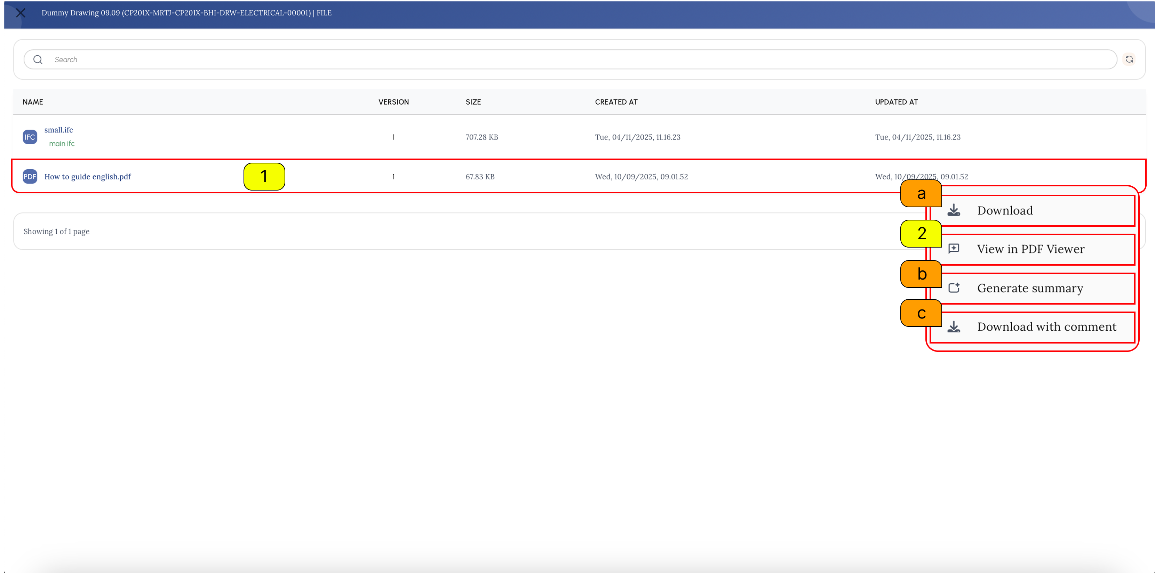This screenshot has width=1155, height=573.
Task: Open small.ifc file link
Action: [59, 130]
